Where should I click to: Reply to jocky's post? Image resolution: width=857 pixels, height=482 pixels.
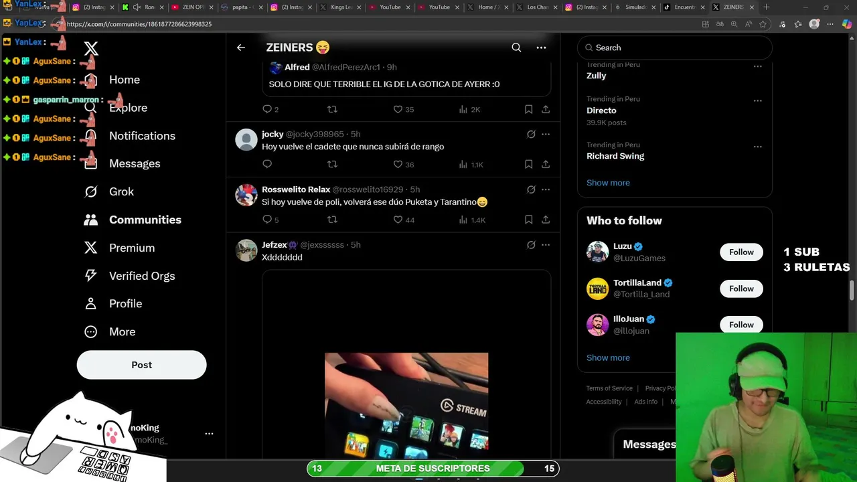[x=267, y=164]
